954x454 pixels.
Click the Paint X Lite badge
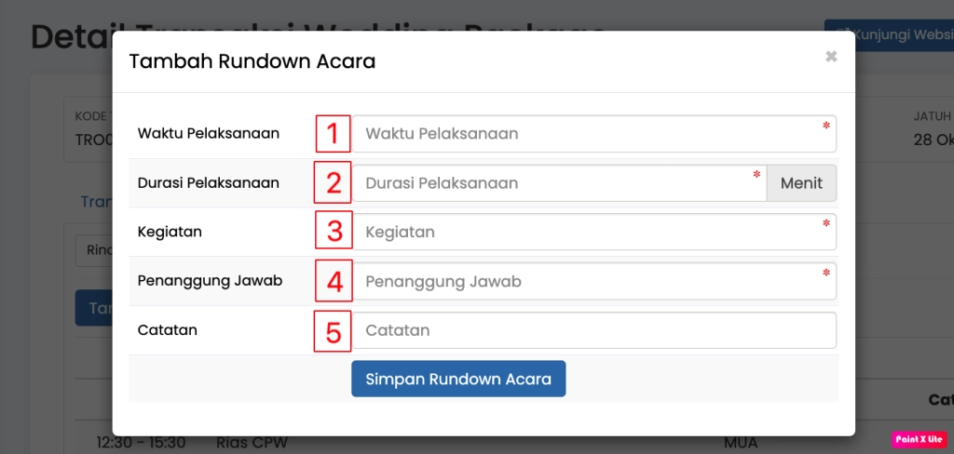click(x=918, y=439)
